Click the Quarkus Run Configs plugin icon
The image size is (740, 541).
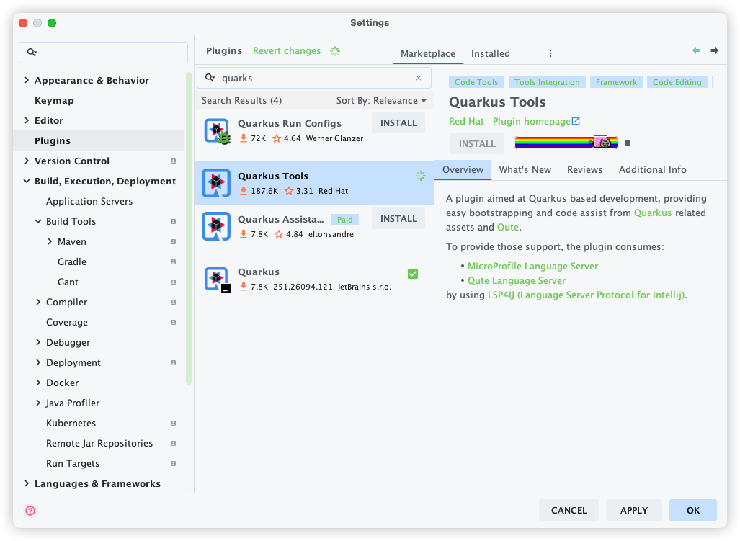217,130
